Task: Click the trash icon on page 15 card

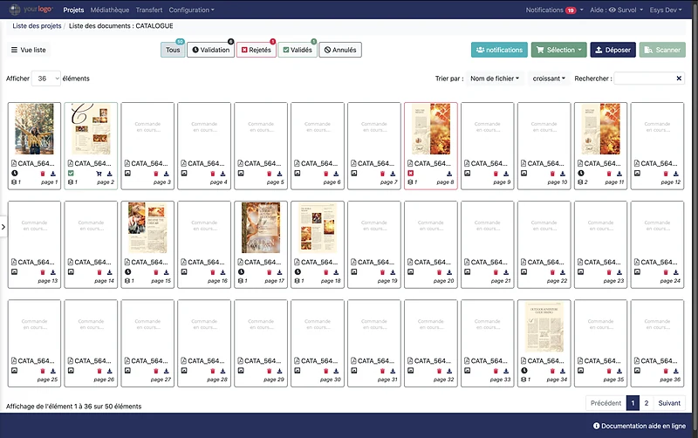Action: [156, 272]
